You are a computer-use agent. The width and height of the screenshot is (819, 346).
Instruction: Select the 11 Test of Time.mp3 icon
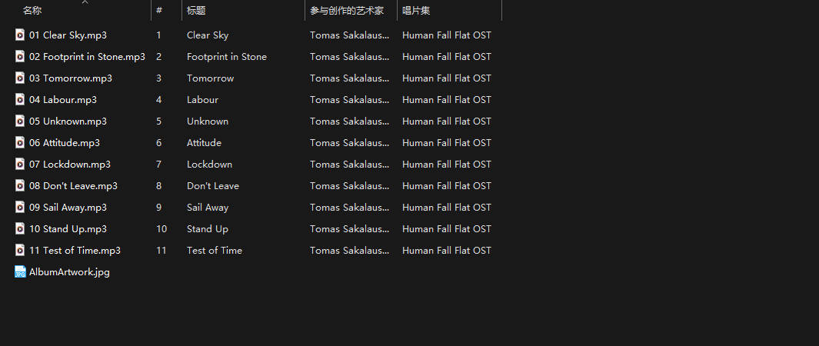21,250
